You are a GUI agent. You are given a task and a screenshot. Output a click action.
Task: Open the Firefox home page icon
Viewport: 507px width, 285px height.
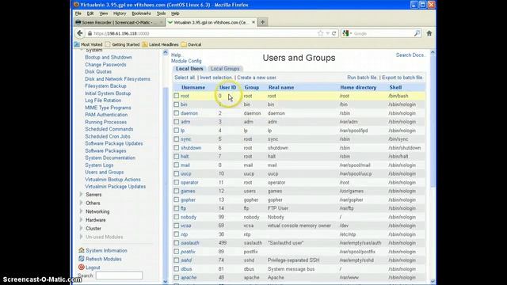[429, 33]
